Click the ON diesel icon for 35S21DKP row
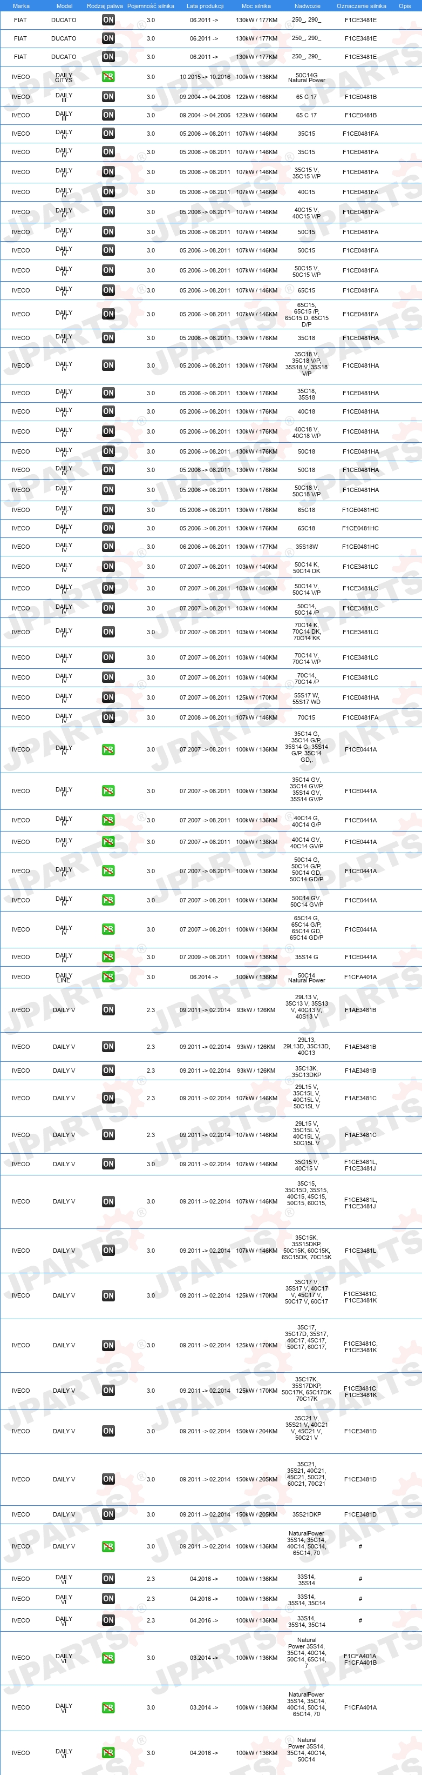The image size is (422, 1775). tap(108, 1514)
